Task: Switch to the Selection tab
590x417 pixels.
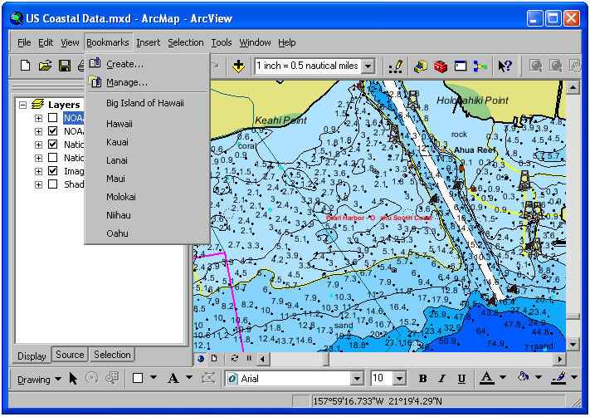Action: [112, 355]
